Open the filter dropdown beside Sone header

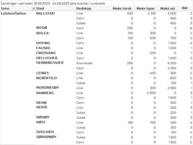point(34,8)
